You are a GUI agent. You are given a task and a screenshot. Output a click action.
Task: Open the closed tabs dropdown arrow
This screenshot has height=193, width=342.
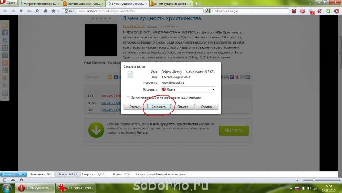[x=311, y=3]
